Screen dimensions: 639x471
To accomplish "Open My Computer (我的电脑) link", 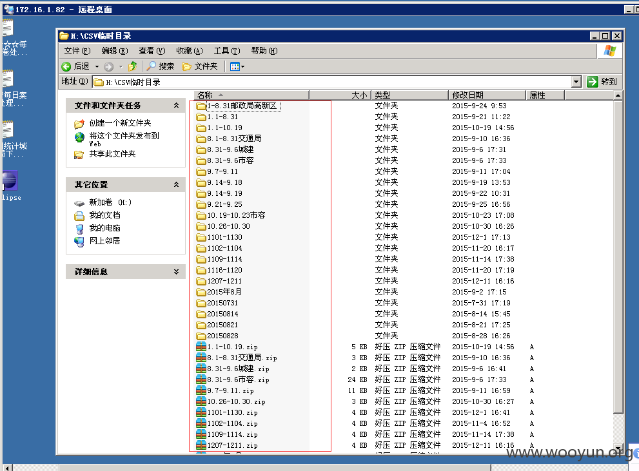I will (104, 228).
